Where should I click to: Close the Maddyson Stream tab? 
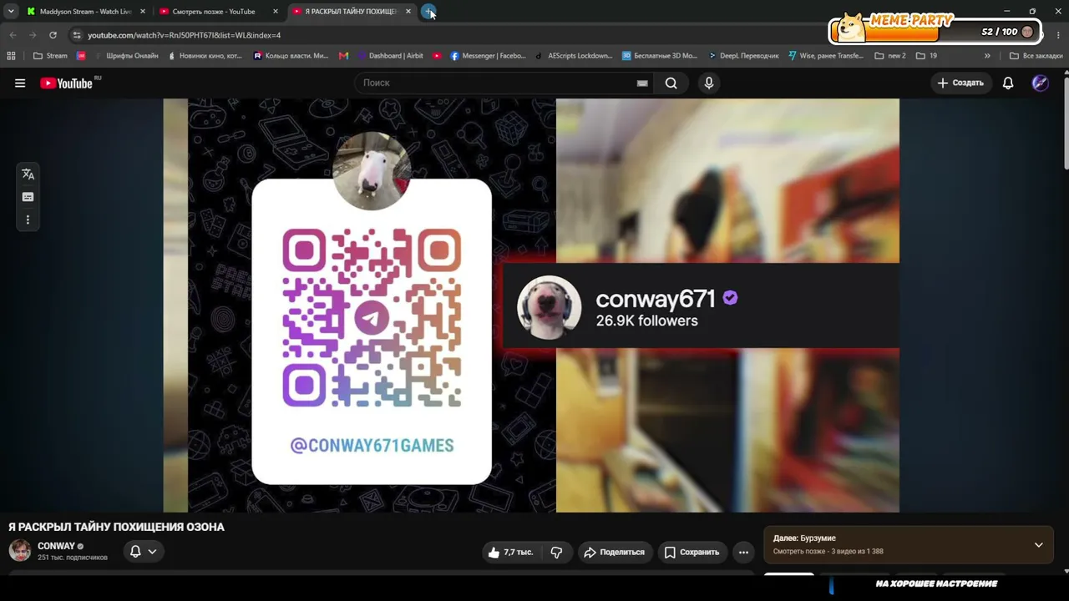pyautogui.click(x=143, y=12)
